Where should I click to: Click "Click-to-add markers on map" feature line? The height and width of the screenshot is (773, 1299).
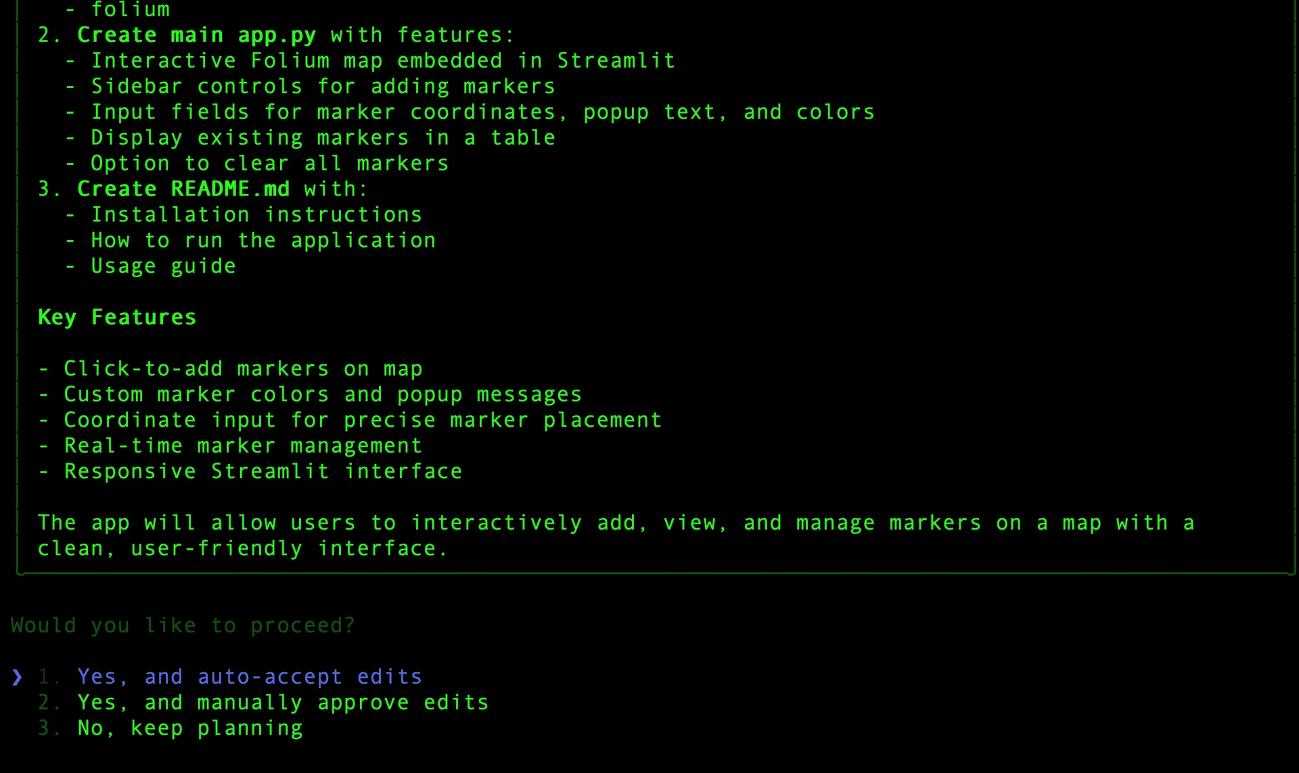pos(243,369)
